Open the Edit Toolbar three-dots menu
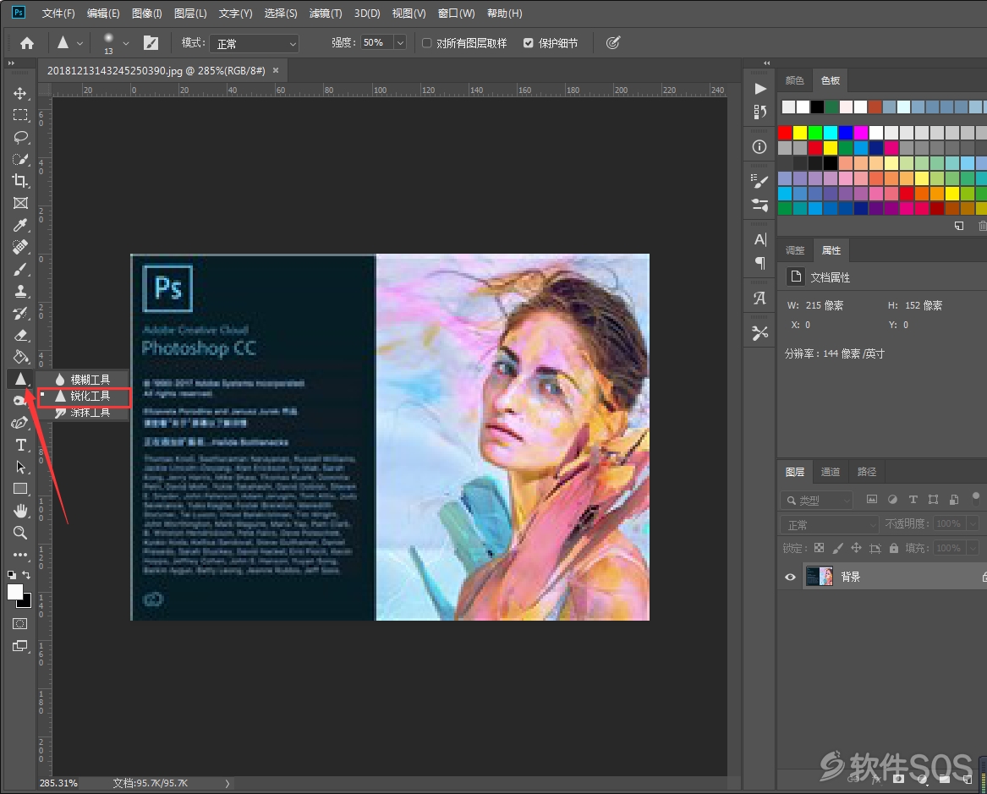Screen dimensions: 987x794 pos(20,555)
